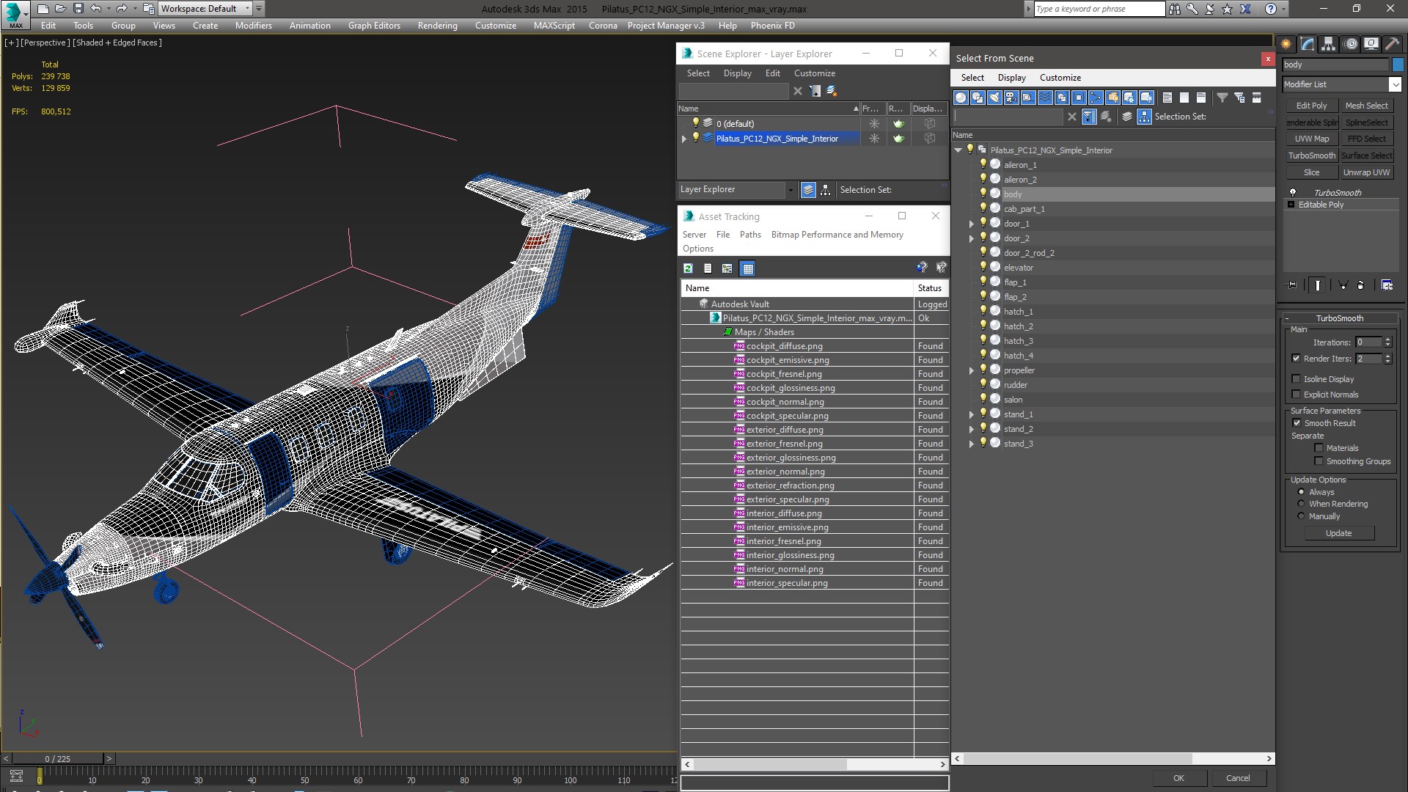This screenshot has height=792, width=1408.
Task: Click Configure Modifier Sets icon
Action: 1387,285
